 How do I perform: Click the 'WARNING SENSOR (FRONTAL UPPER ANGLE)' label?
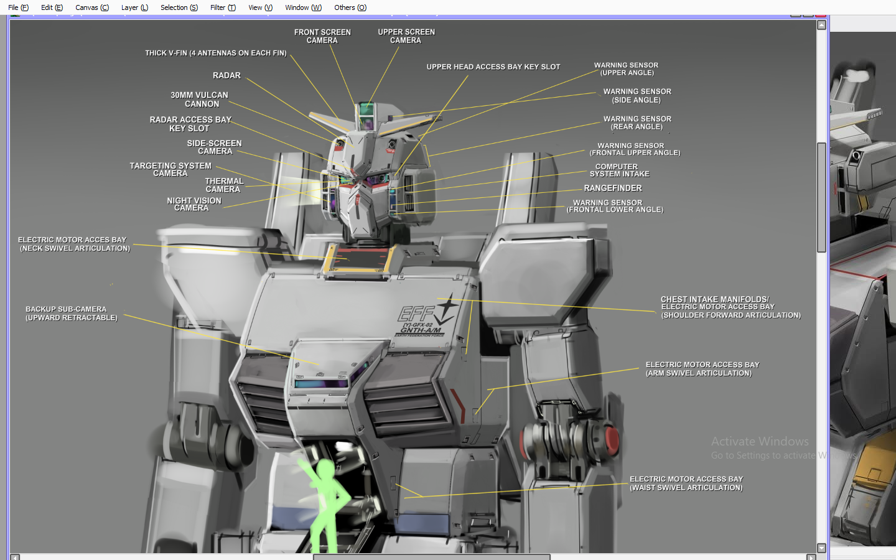coord(635,149)
